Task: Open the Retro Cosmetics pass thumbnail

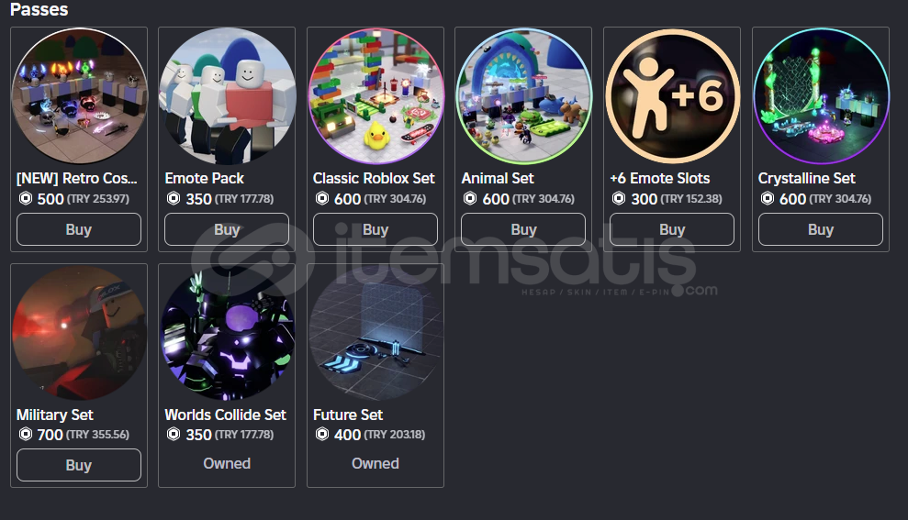Action: (79, 96)
